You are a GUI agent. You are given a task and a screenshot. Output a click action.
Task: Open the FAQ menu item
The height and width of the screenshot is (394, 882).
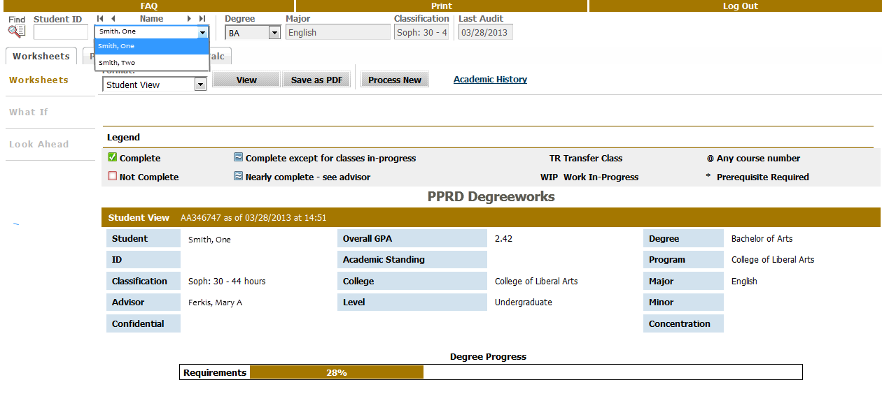click(148, 6)
